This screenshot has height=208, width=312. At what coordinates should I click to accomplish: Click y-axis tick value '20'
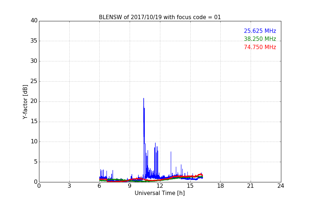pos(34,101)
